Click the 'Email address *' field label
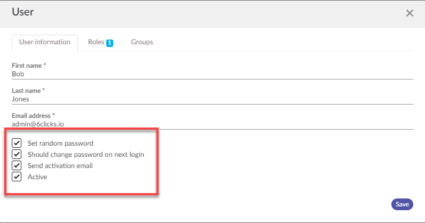This screenshot has height=223, width=425. (33, 115)
